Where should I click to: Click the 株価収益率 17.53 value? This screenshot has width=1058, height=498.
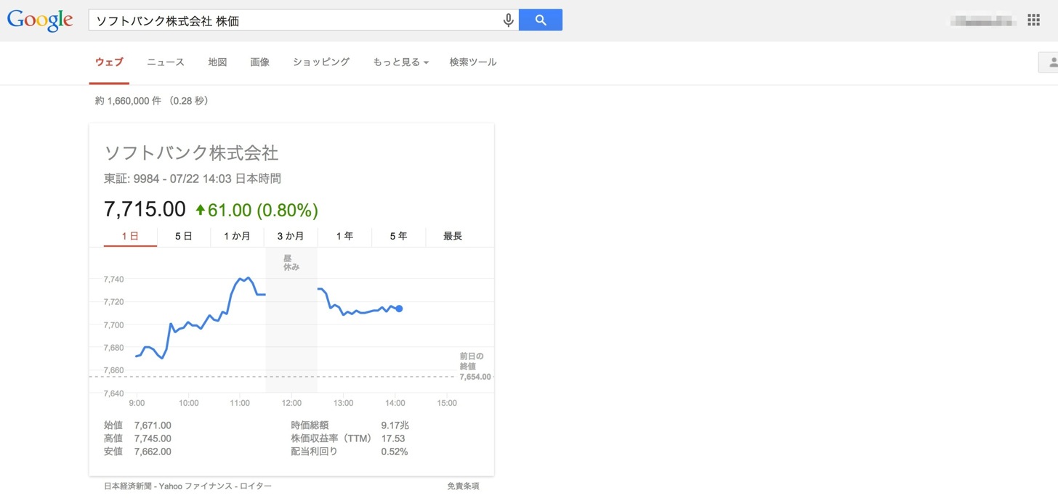click(393, 438)
